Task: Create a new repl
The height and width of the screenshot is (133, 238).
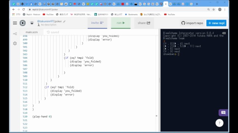Action: click(216, 23)
